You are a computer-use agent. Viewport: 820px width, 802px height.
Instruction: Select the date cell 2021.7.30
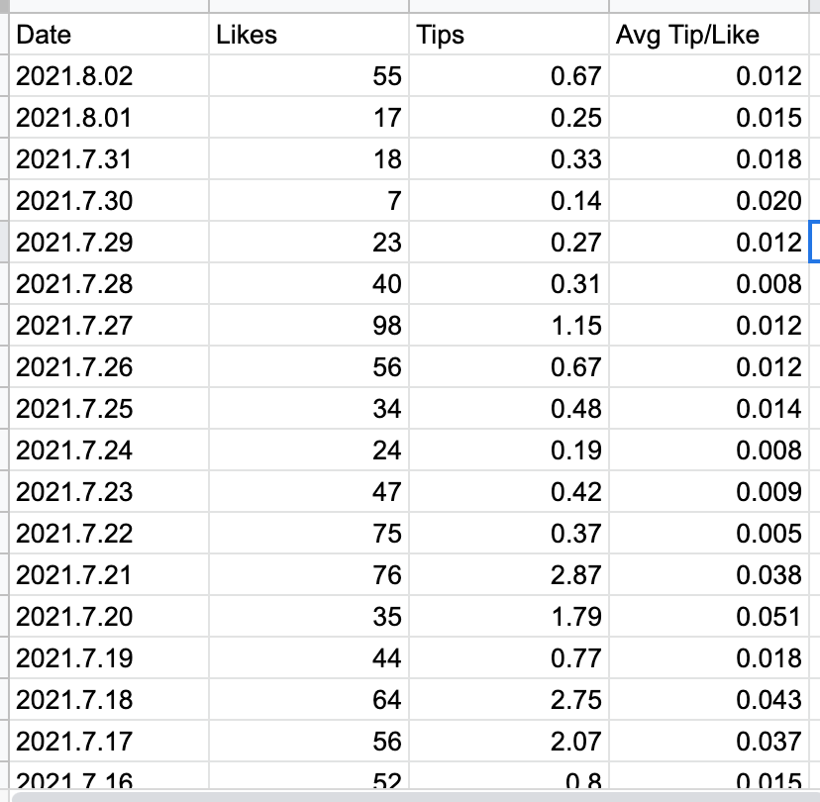pos(109,201)
